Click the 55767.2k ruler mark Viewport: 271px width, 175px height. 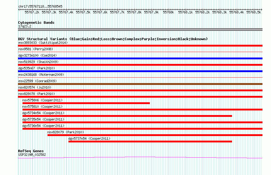32,12
